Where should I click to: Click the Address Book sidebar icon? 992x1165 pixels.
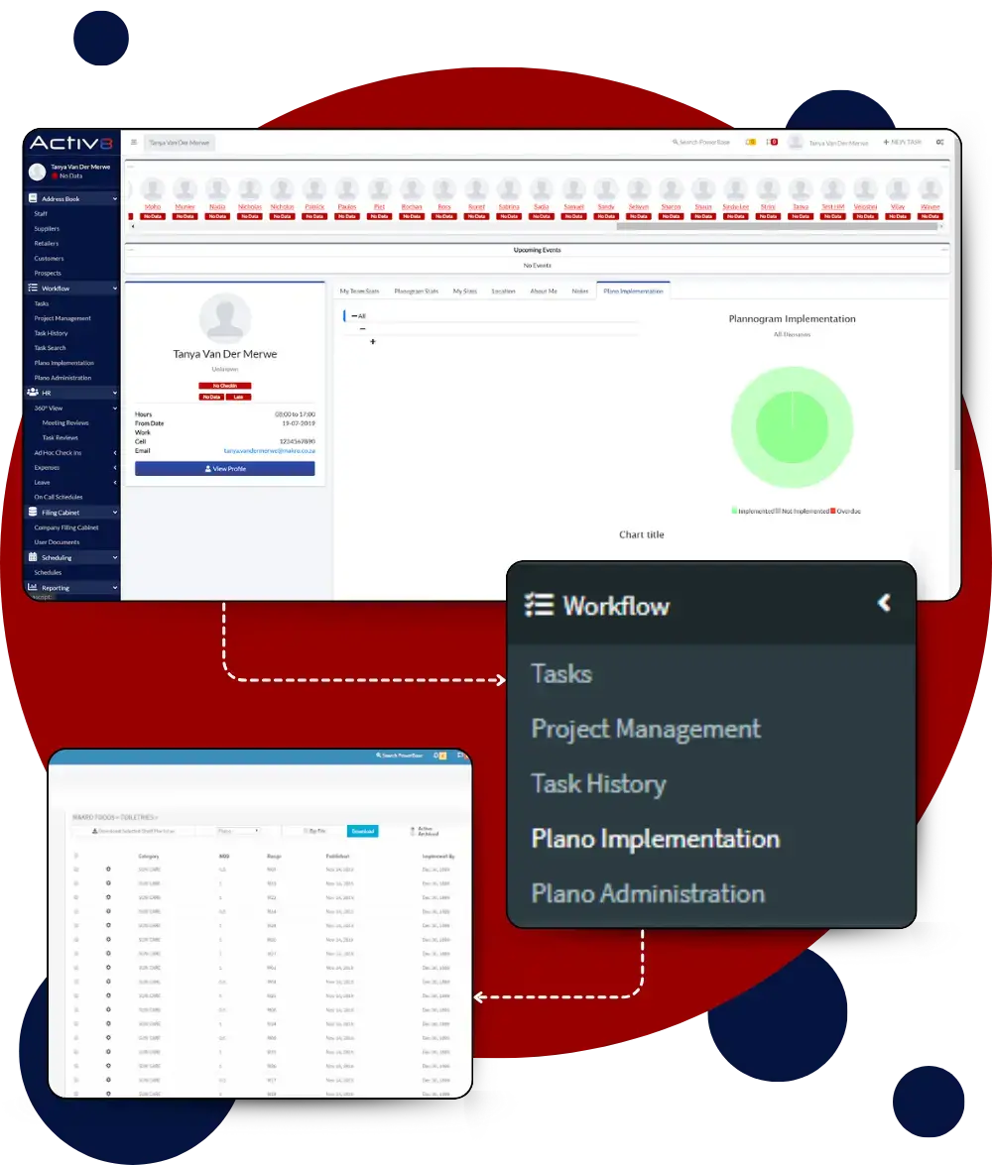[33, 198]
